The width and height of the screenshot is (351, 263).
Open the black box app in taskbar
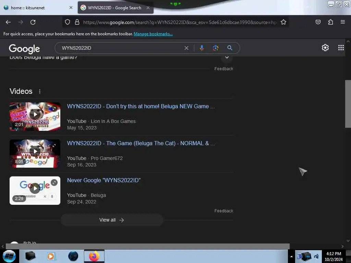[30, 256]
